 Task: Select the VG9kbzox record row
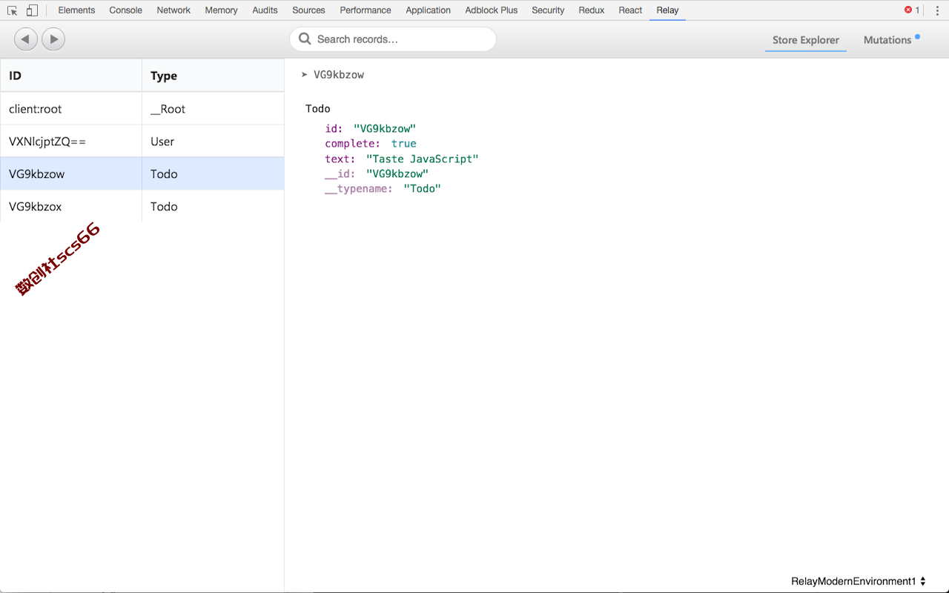(x=142, y=206)
